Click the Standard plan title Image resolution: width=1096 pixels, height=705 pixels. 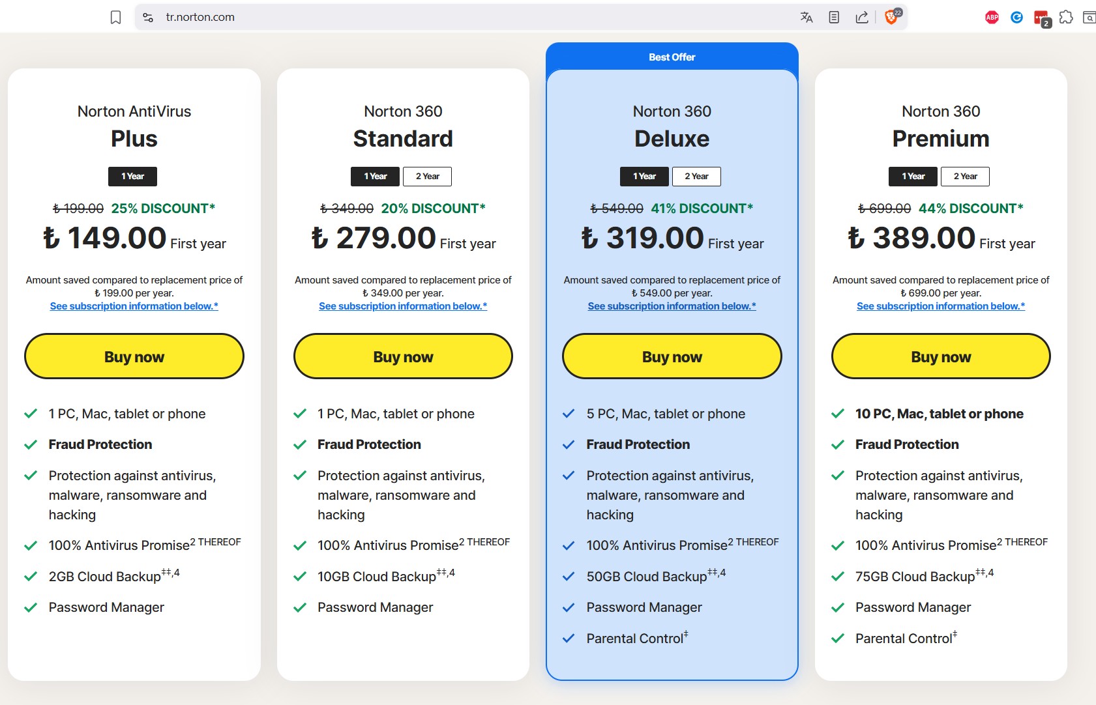click(403, 139)
